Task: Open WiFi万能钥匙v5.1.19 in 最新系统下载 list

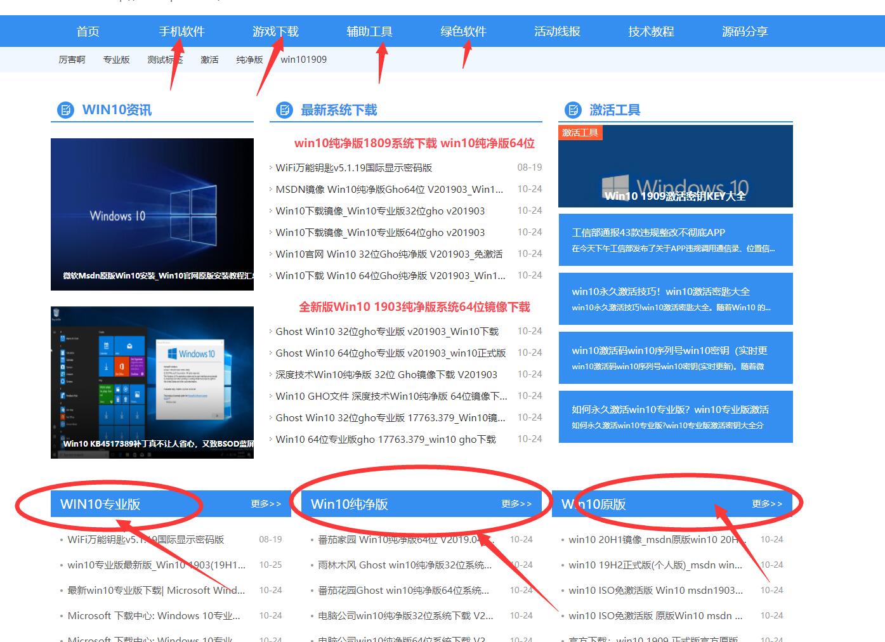Action: pyautogui.click(x=353, y=167)
